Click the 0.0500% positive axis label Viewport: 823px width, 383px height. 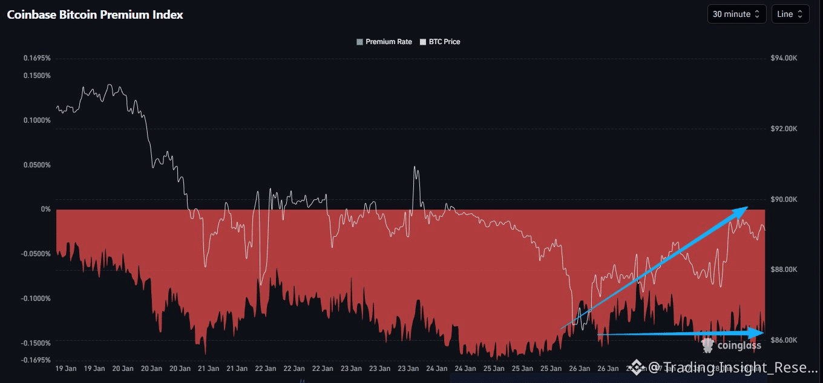[37, 165]
